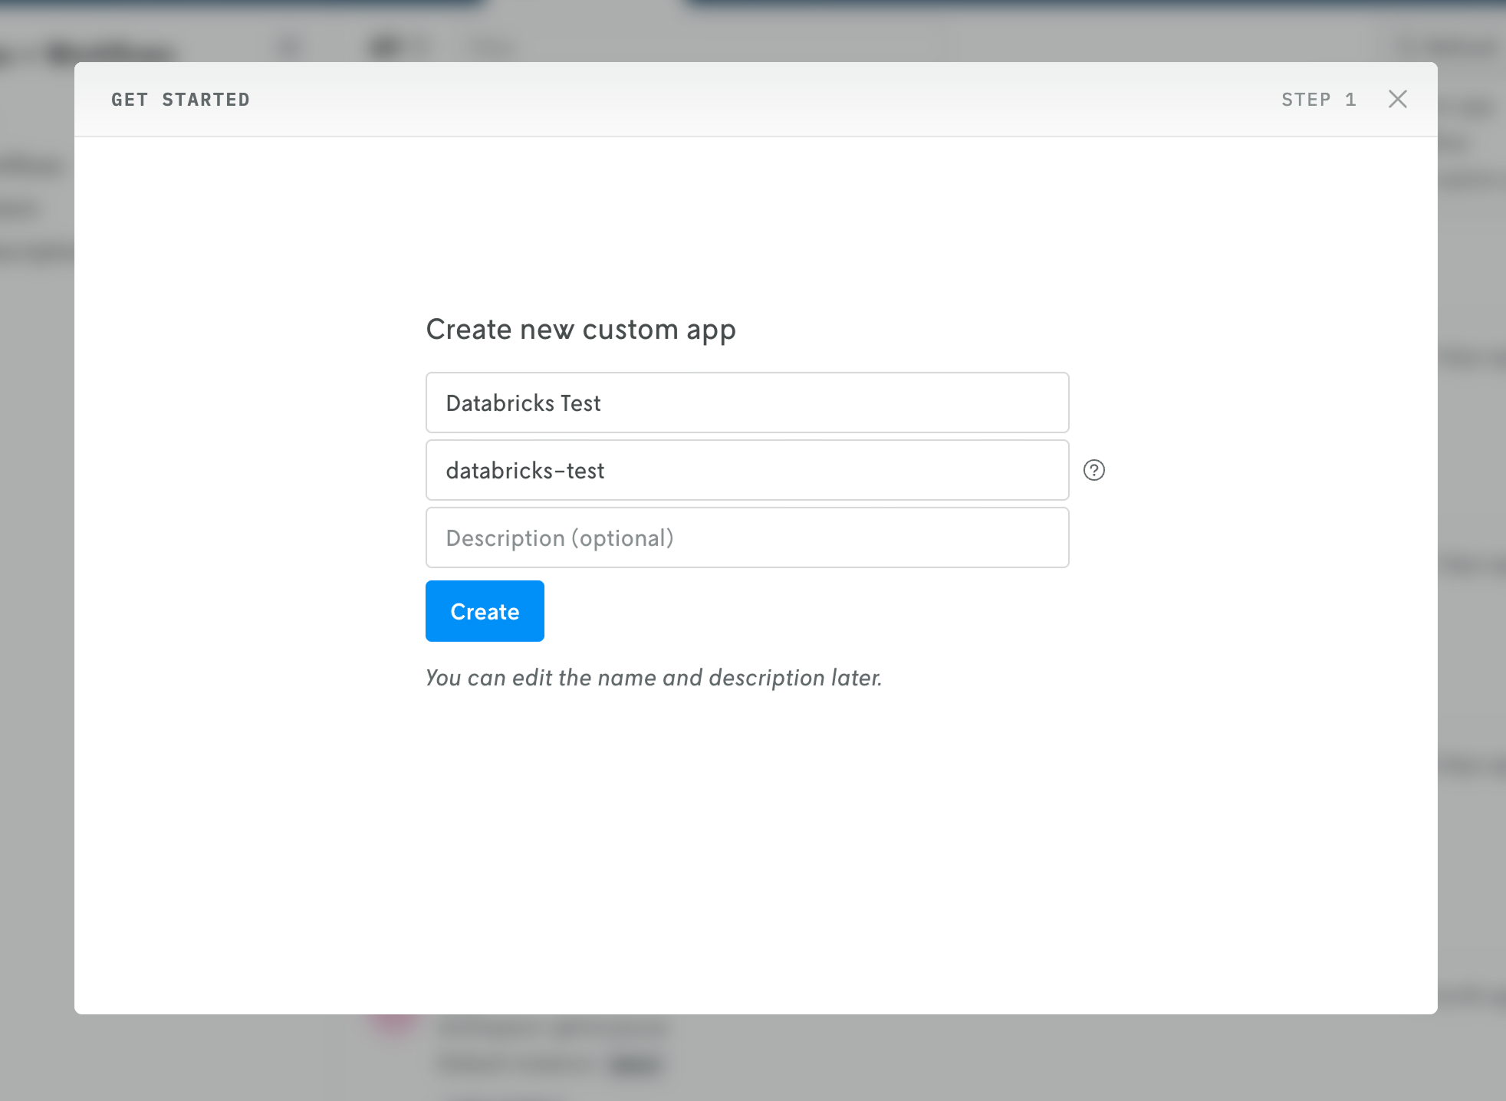Viewport: 1506px width, 1101px height.
Task: Select the databricks-test URL slug field
Action: (747, 470)
